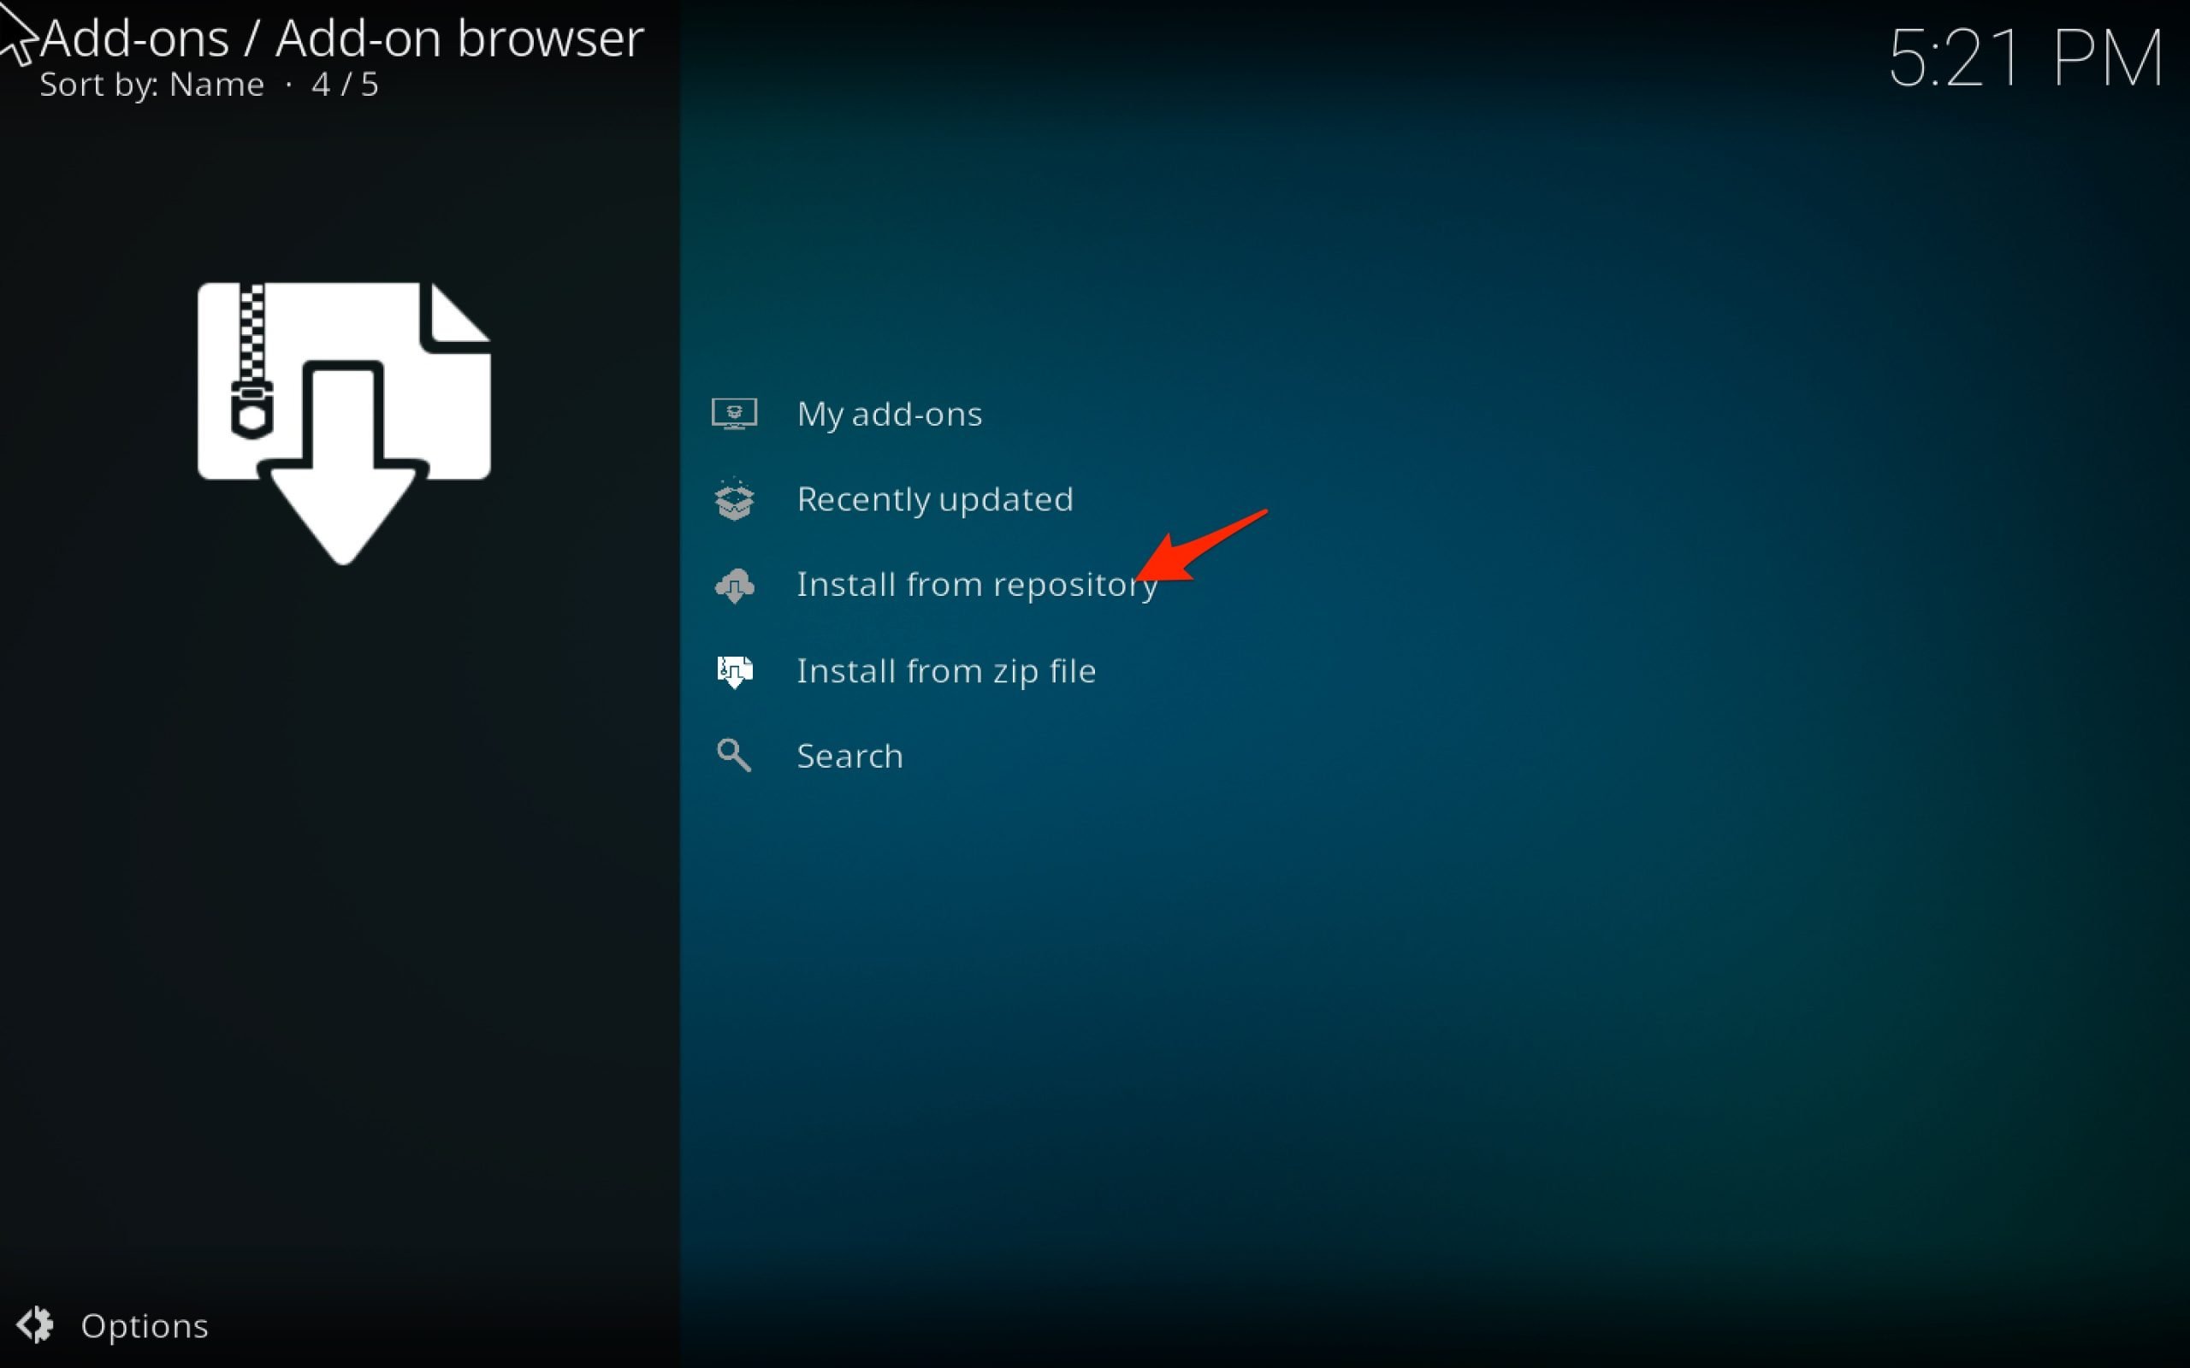Click the 4 / 5 item counter
Image resolution: width=2190 pixels, height=1368 pixels.
tap(345, 85)
